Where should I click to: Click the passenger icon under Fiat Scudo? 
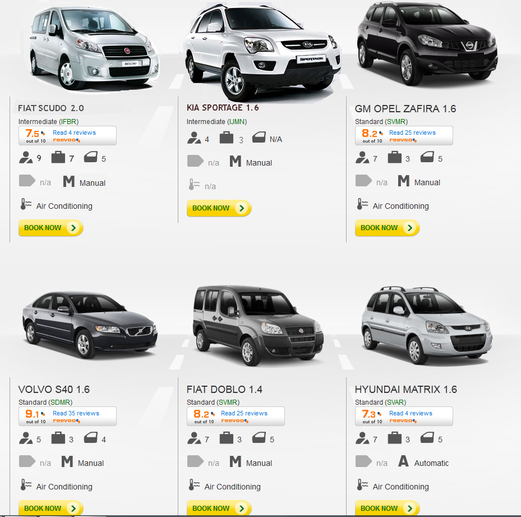coord(26,157)
